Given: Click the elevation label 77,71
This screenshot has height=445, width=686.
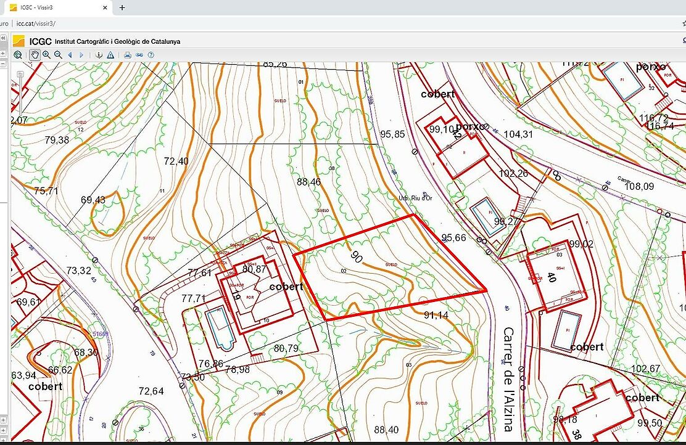Looking at the screenshot, I should (x=193, y=298).
